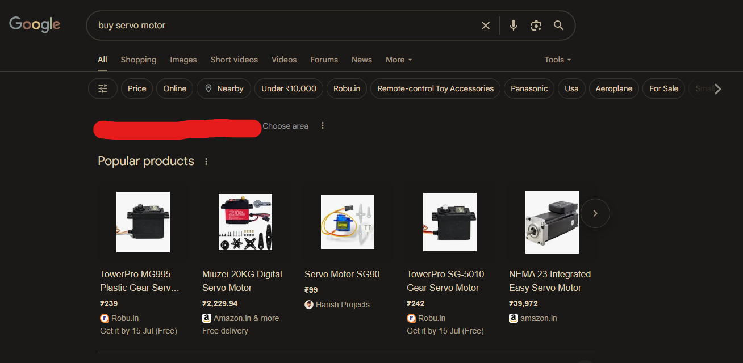
Task: Click the ₹239 price text
Action: coord(109,303)
